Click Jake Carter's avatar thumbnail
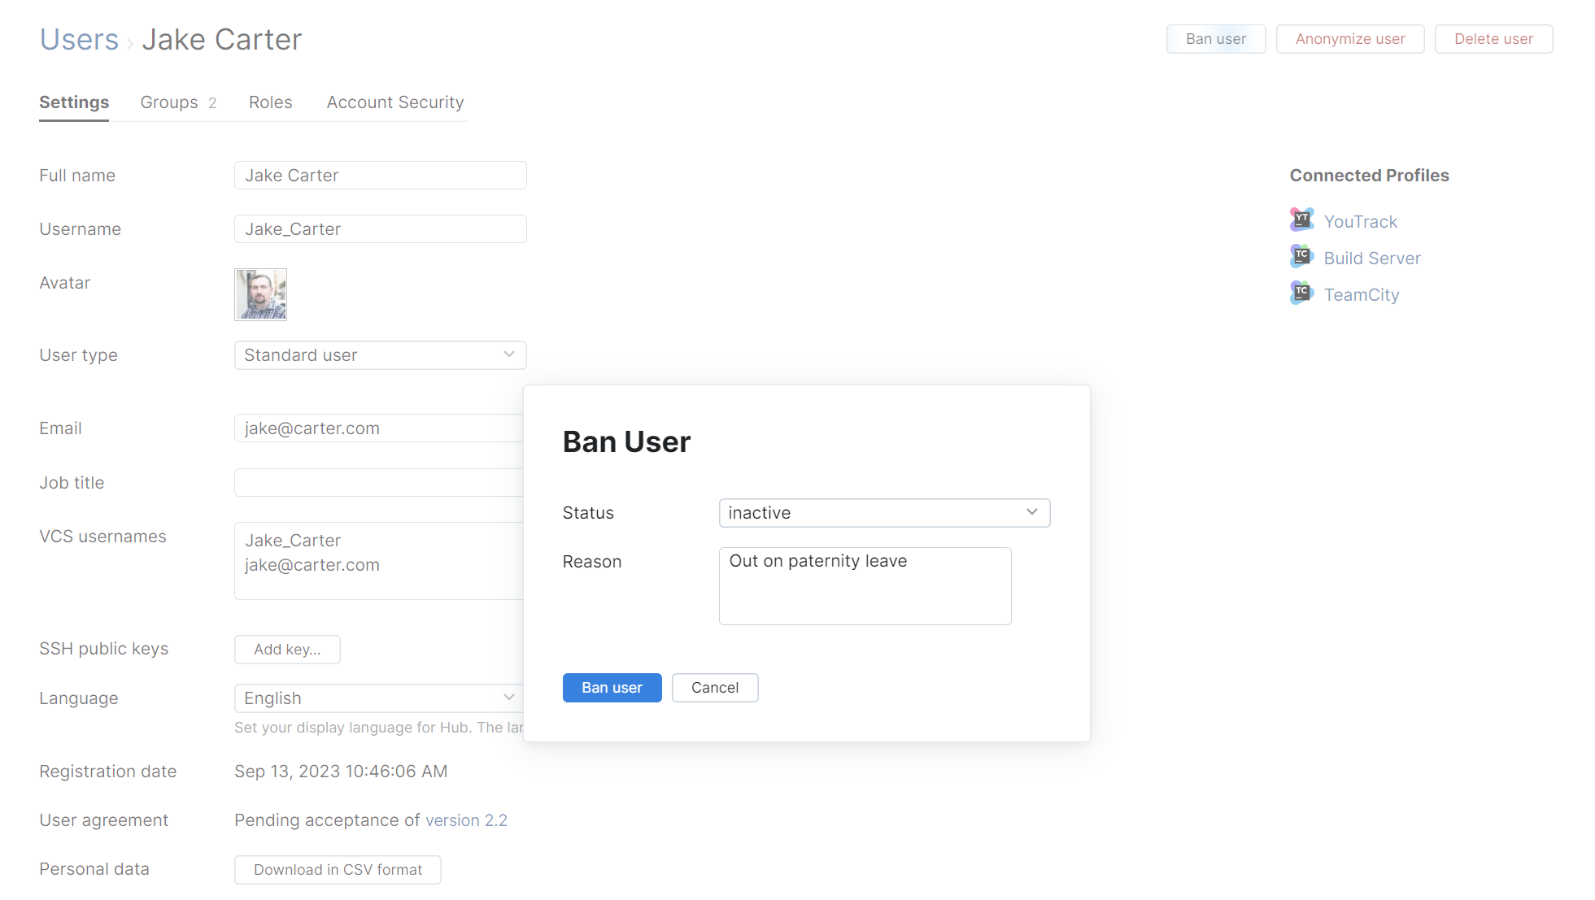This screenshot has width=1595, height=900. (259, 294)
